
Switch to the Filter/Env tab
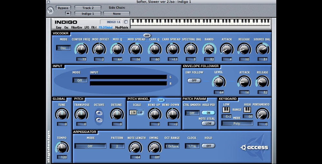[77, 27]
